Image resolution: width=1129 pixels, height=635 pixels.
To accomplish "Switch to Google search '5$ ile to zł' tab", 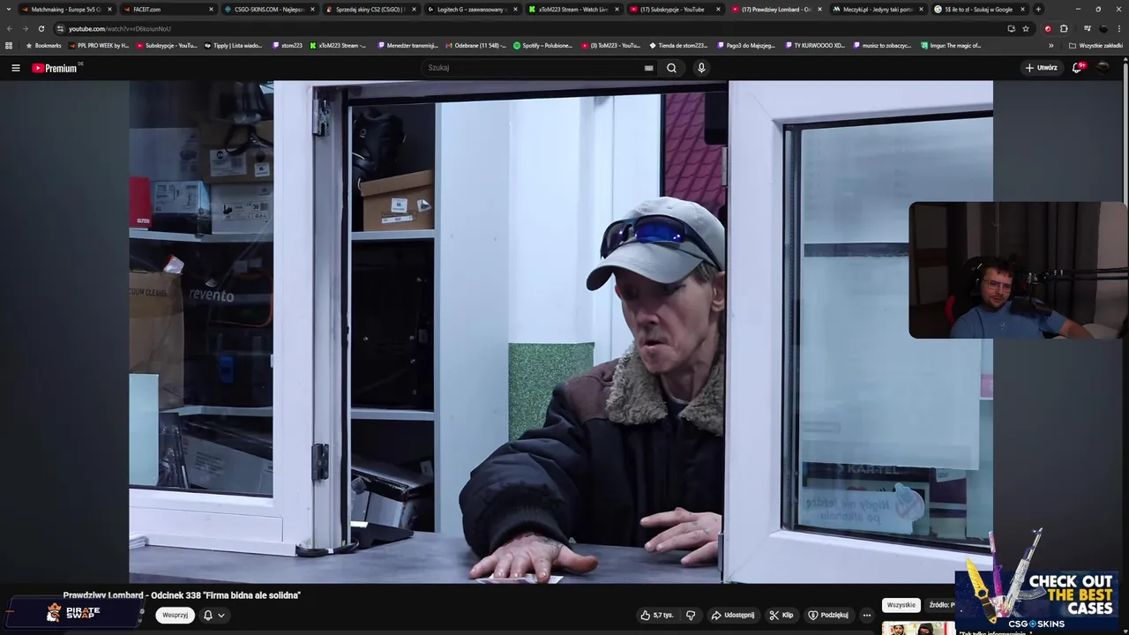I will coord(978,9).
